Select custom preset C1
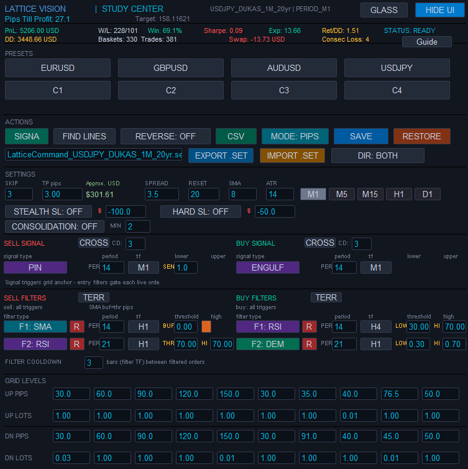The width and height of the screenshot is (468, 469). [58, 90]
